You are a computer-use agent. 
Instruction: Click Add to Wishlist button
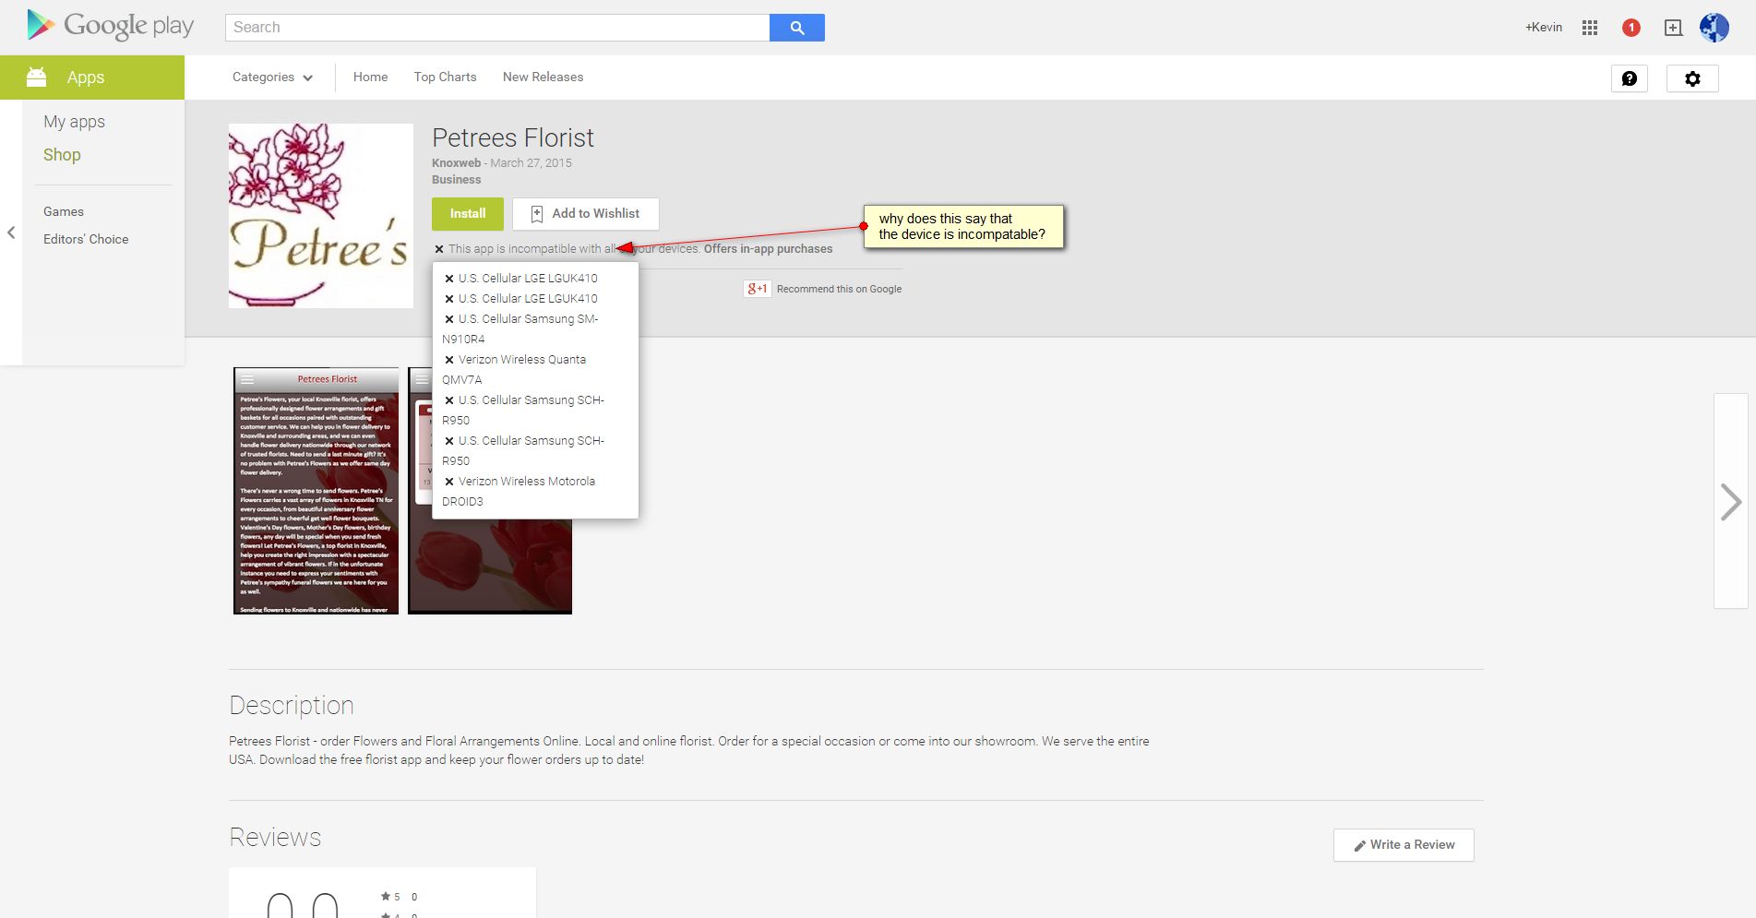pos(586,214)
